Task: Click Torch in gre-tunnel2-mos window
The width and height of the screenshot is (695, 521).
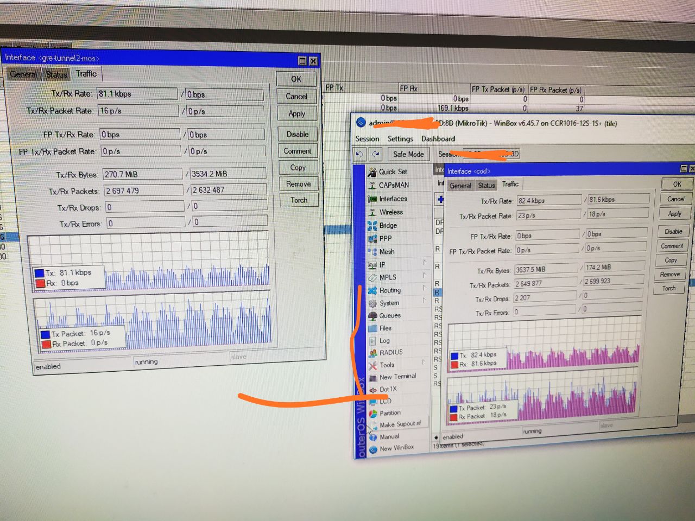Action: (x=299, y=200)
